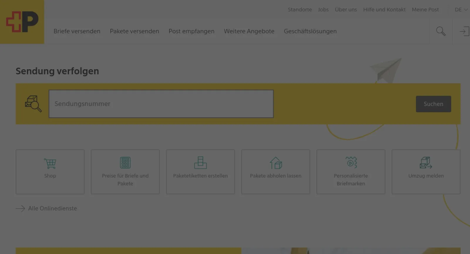Open Personalisierte Briefmarken label

pos(351,180)
